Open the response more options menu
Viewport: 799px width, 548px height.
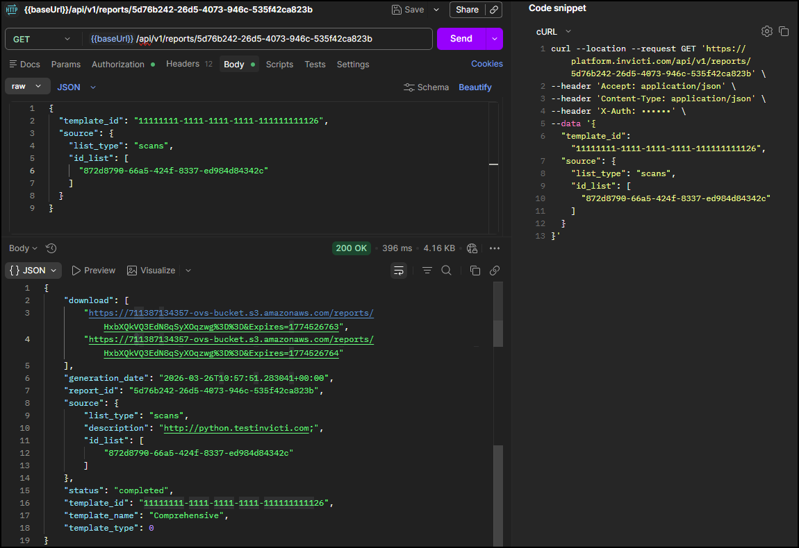point(495,248)
